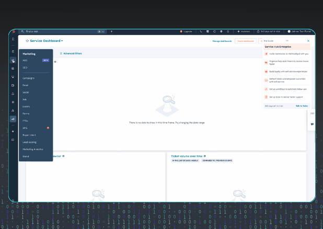Click the Marketing sidebar icon
This screenshot has width=323, height=229.
point(13,60)
